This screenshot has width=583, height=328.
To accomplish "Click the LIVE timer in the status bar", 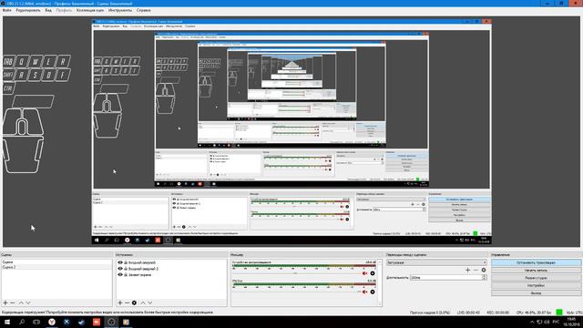I will [468, 313].
